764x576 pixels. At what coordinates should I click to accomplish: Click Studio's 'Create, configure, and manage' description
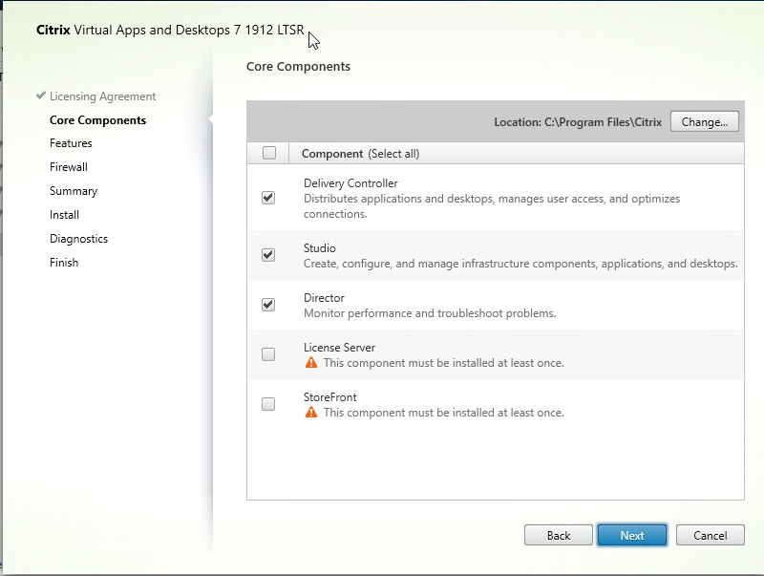tap(520, 264)
